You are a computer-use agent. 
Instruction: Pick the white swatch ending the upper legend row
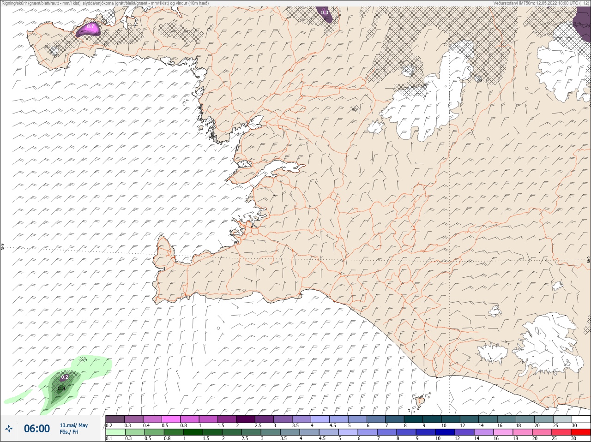pyautogui.click(x=581, y=419)
